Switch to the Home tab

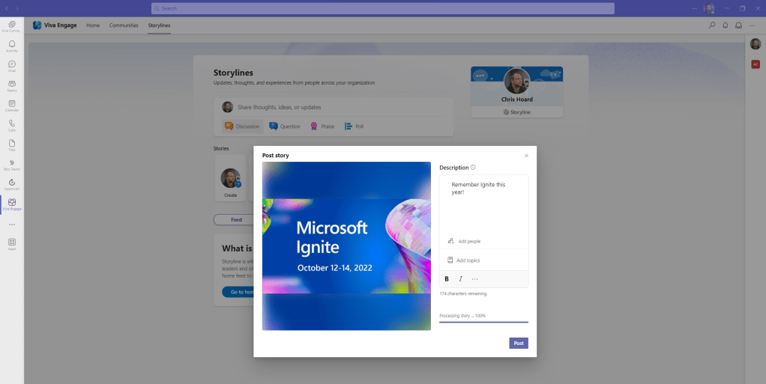93,25
